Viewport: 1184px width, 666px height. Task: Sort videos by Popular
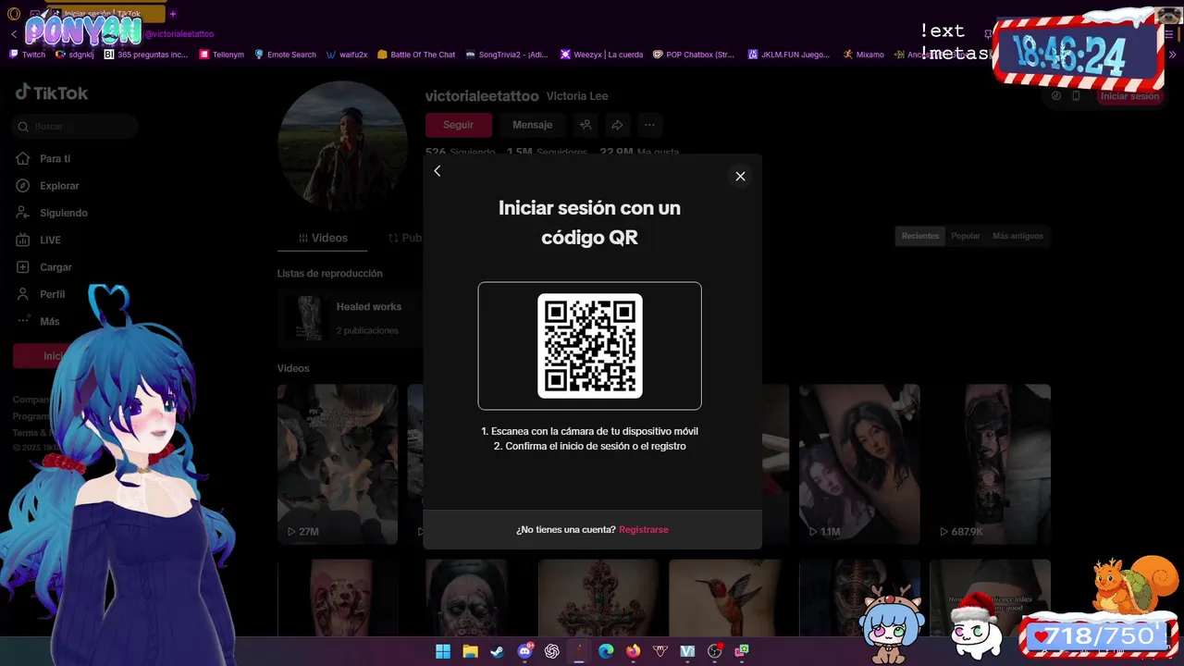(966, 236)
